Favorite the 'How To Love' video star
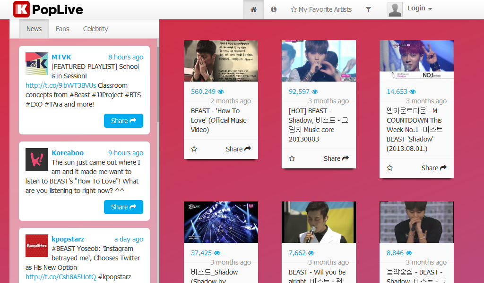The height and width of the screenshot is (283, 484). tap(194, 149)
